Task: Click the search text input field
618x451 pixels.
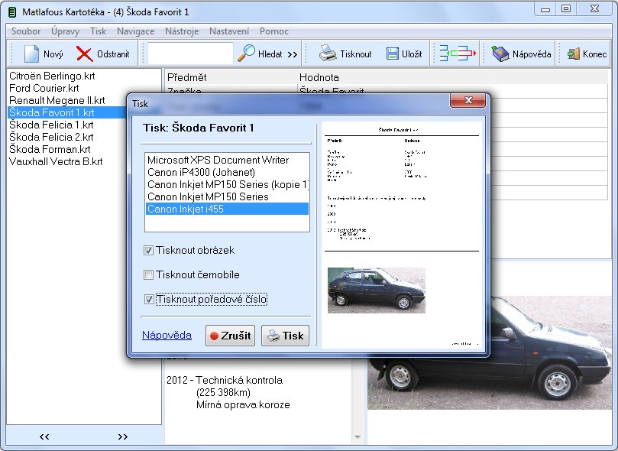Action: [x=190, y=54]
